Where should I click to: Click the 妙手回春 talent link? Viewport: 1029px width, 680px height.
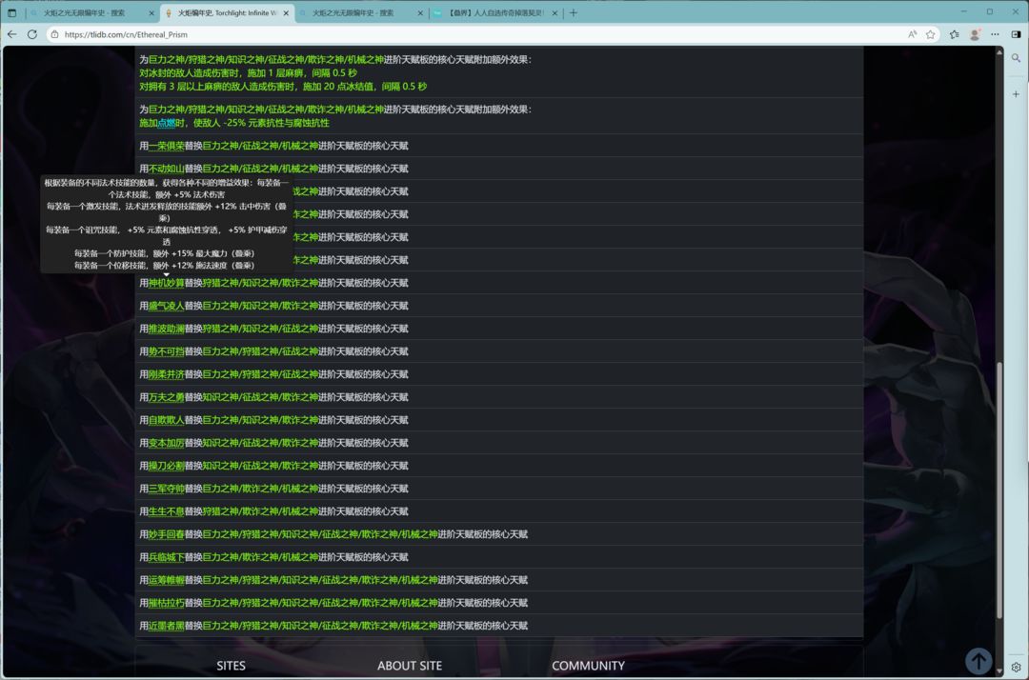click(x=166, y=534)
